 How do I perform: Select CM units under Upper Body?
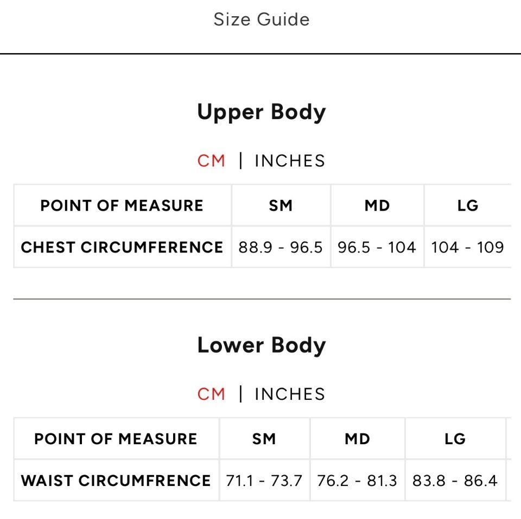pyautogui.click(x=211, y=161)
